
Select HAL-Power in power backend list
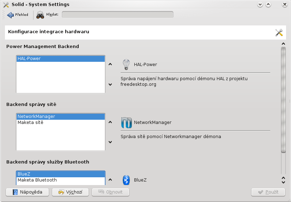(x=61, y=59)
